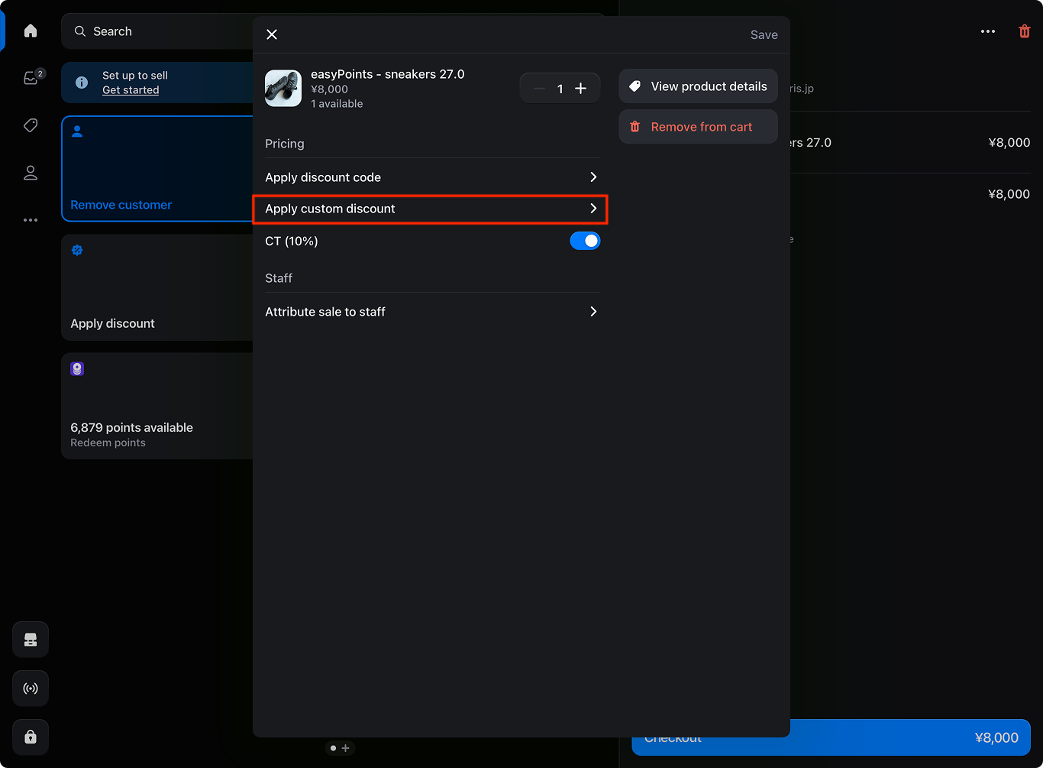Close the product modal with X
Viewport: 1043px width, 768px height.
click(x=272, y=34)
